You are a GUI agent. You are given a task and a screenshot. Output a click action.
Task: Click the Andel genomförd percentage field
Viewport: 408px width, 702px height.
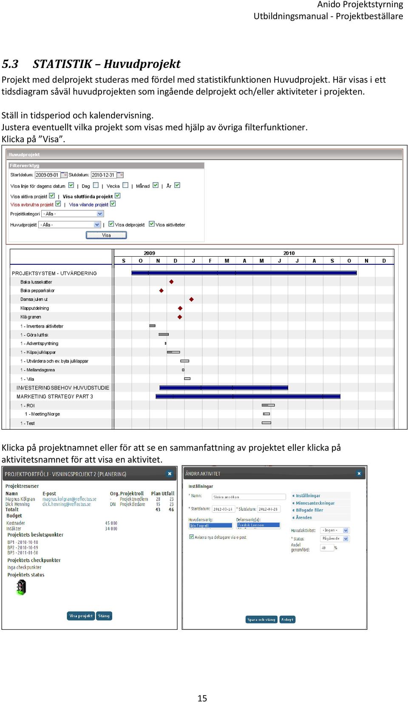click(327, 548)
